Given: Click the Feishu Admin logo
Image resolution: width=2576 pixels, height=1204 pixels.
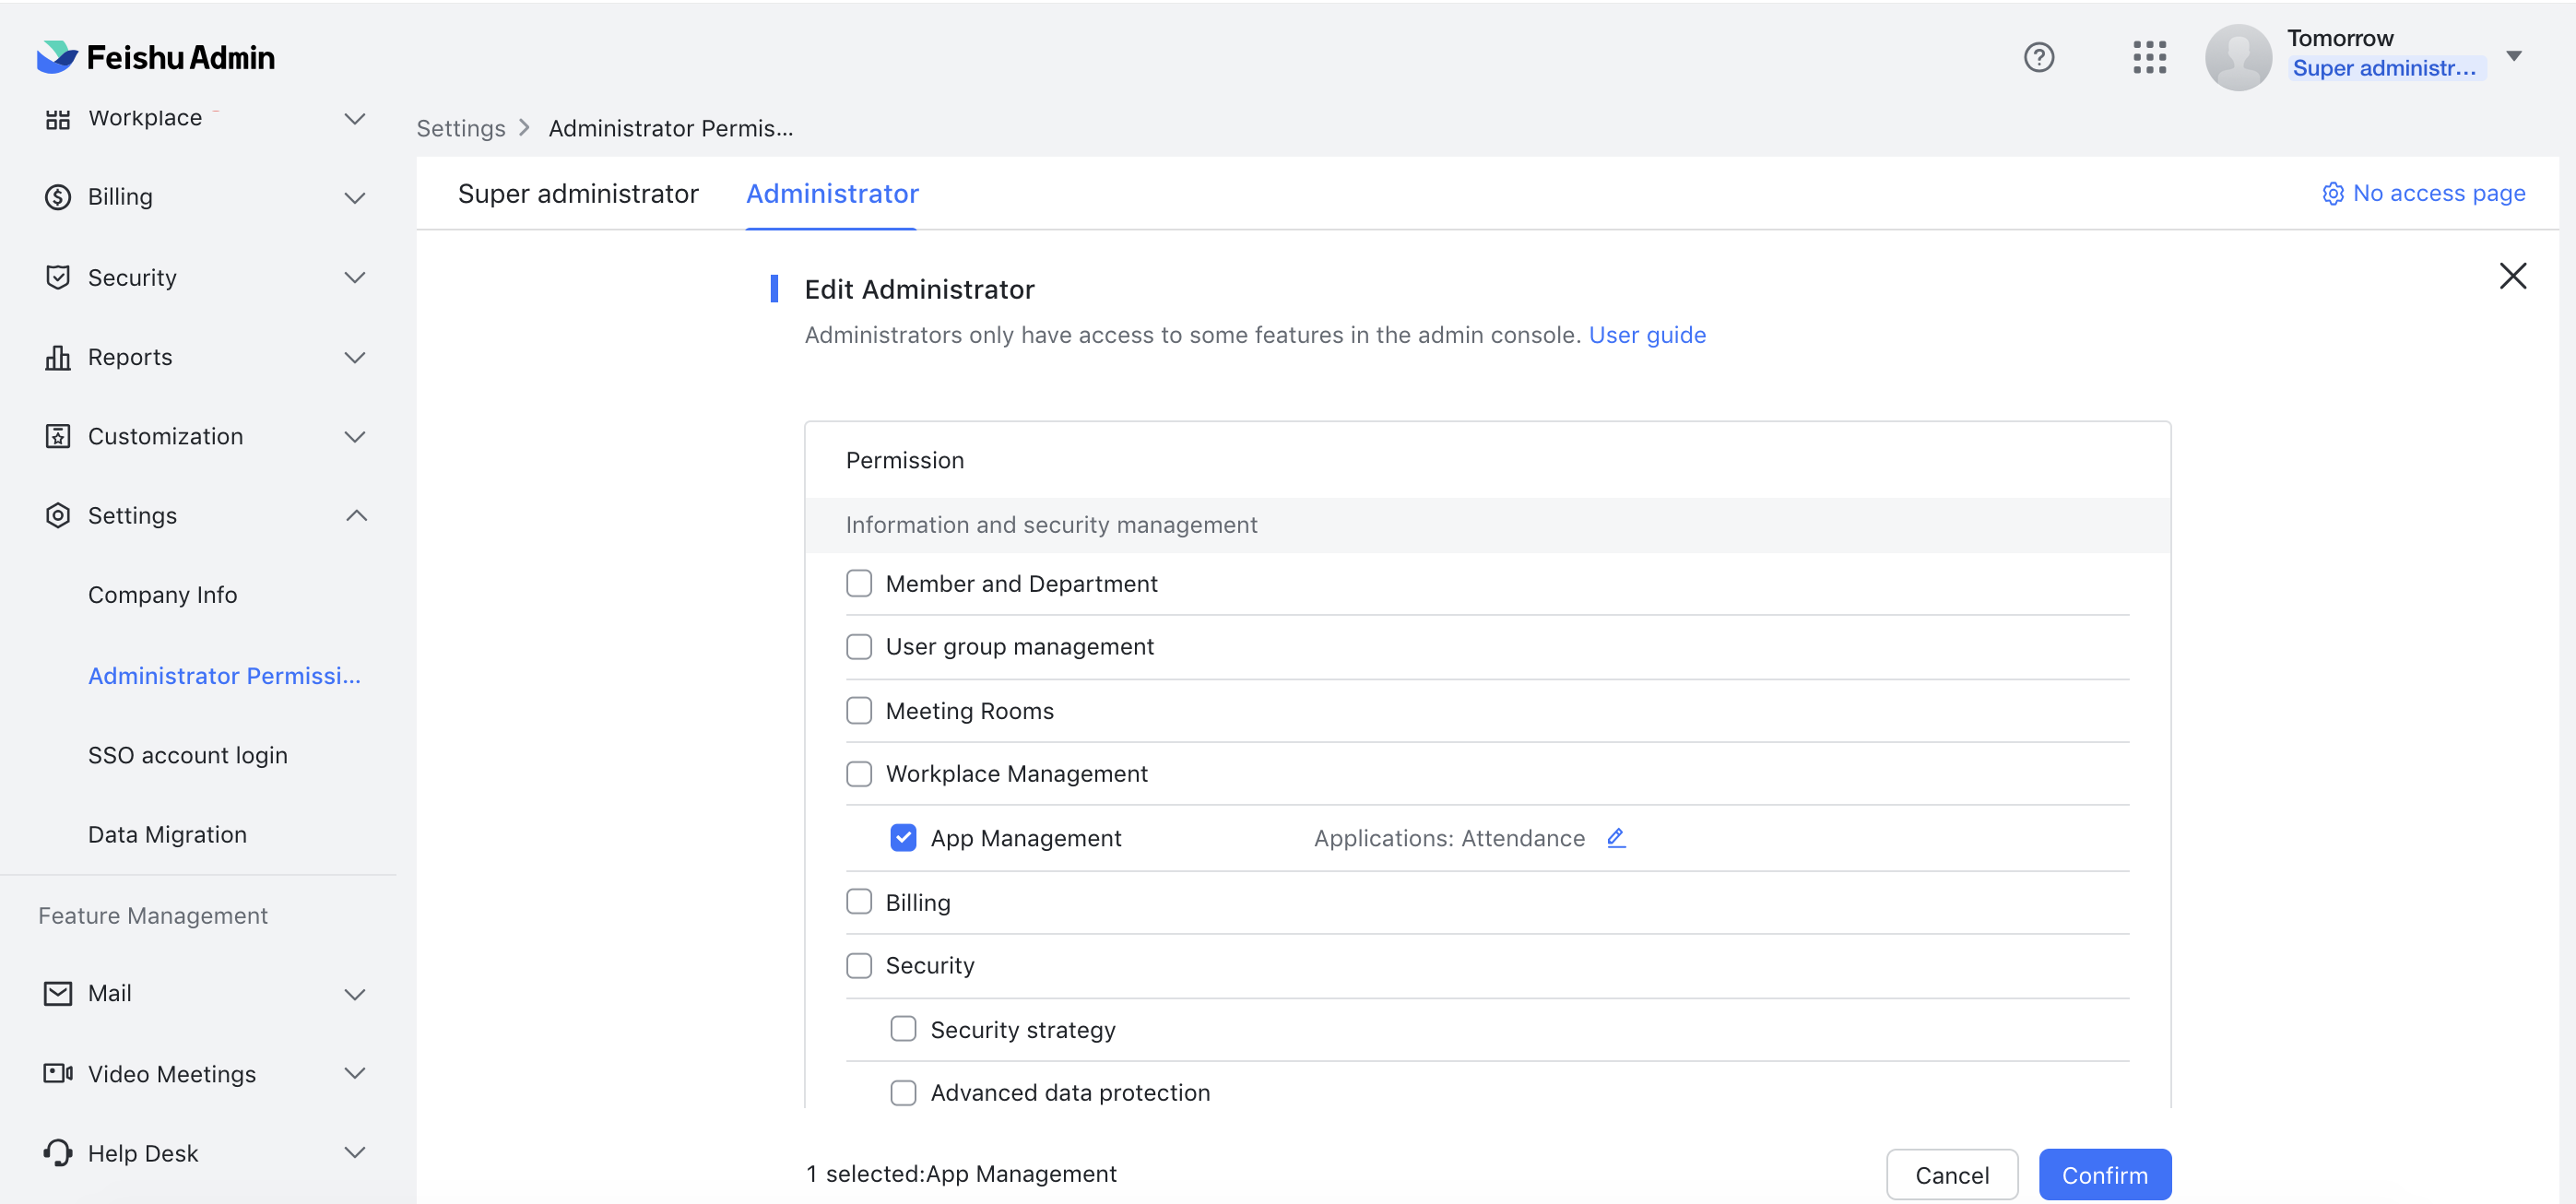Looking at the screenshot, I should tap(155, 57).
